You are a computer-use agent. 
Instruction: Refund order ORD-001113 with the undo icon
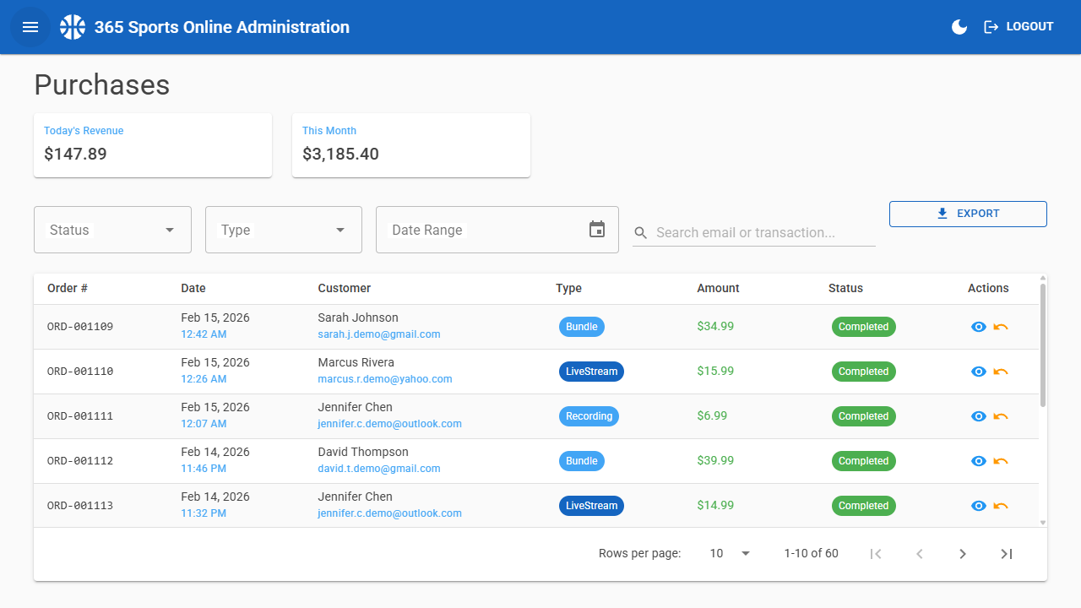coord(1001,506)
